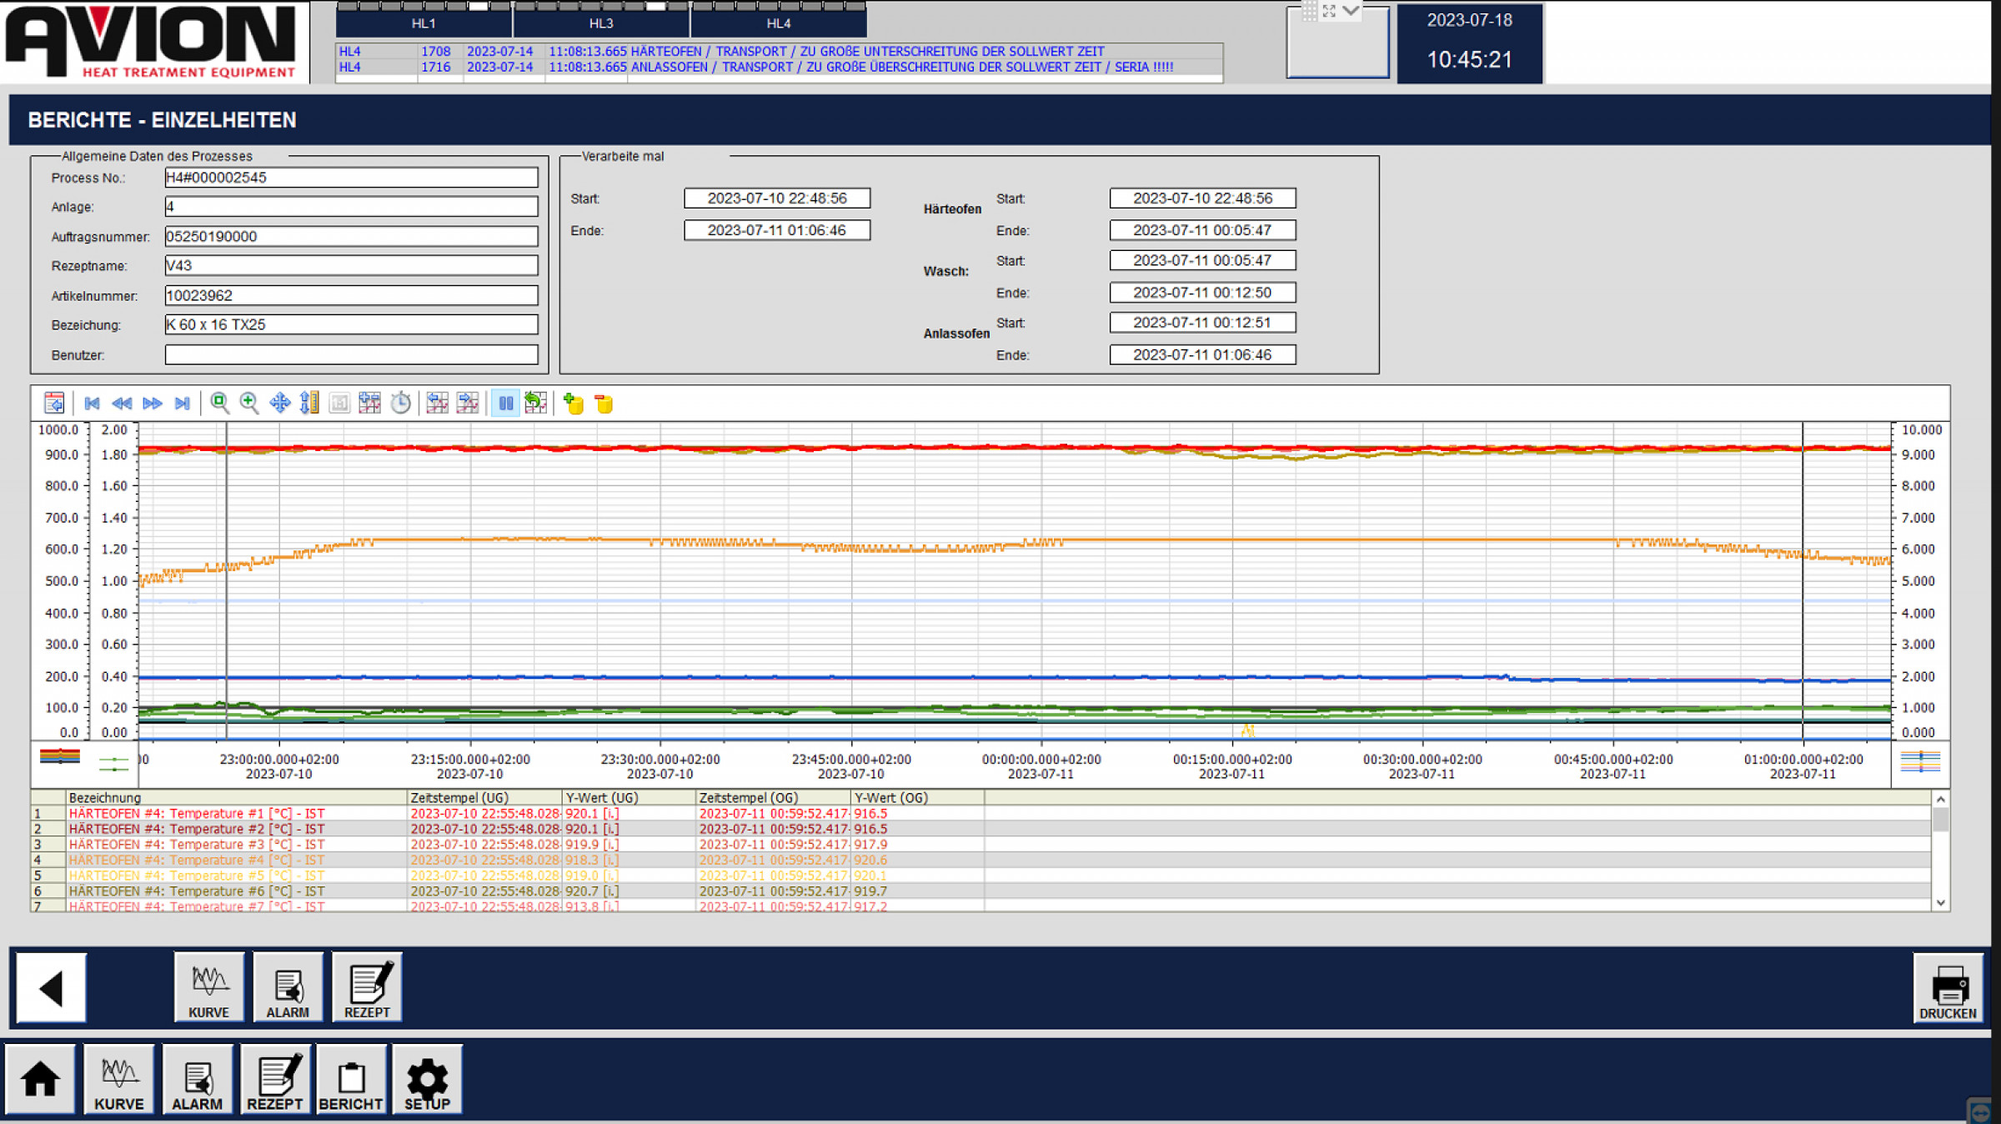
Task: Click the add database (green plus) icon
Action: point(574,404)
